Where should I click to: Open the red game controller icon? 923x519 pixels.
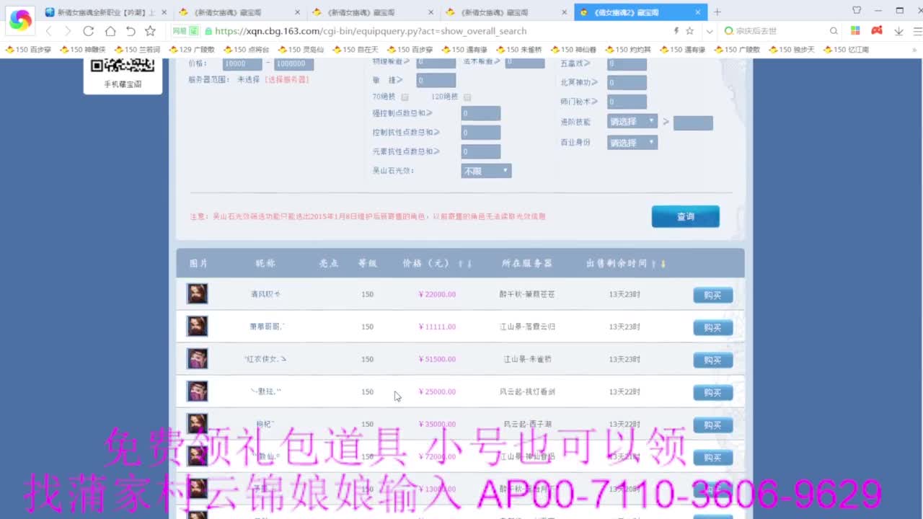877,31
